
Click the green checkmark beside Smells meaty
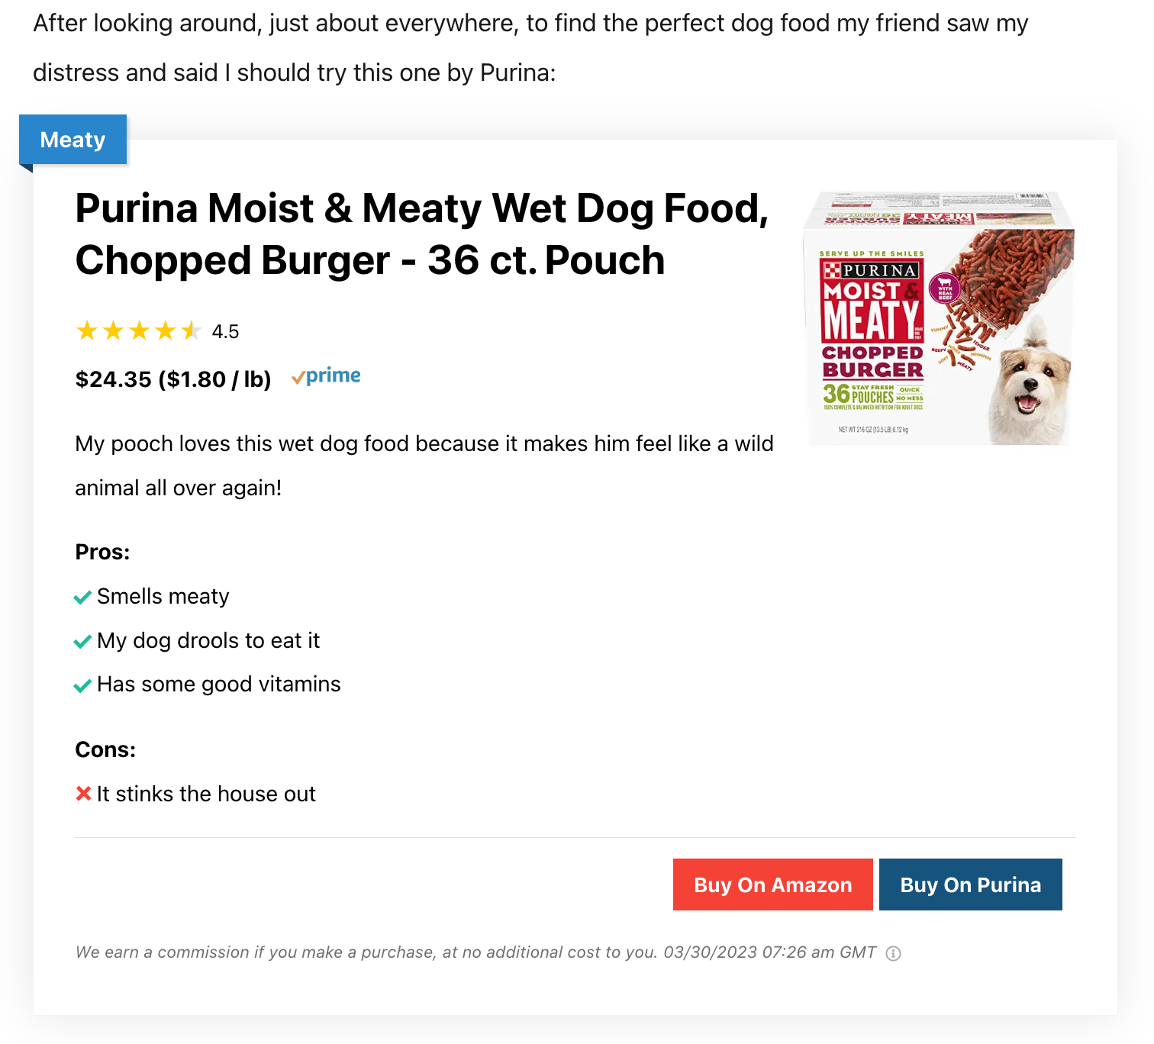click(82, 598)
